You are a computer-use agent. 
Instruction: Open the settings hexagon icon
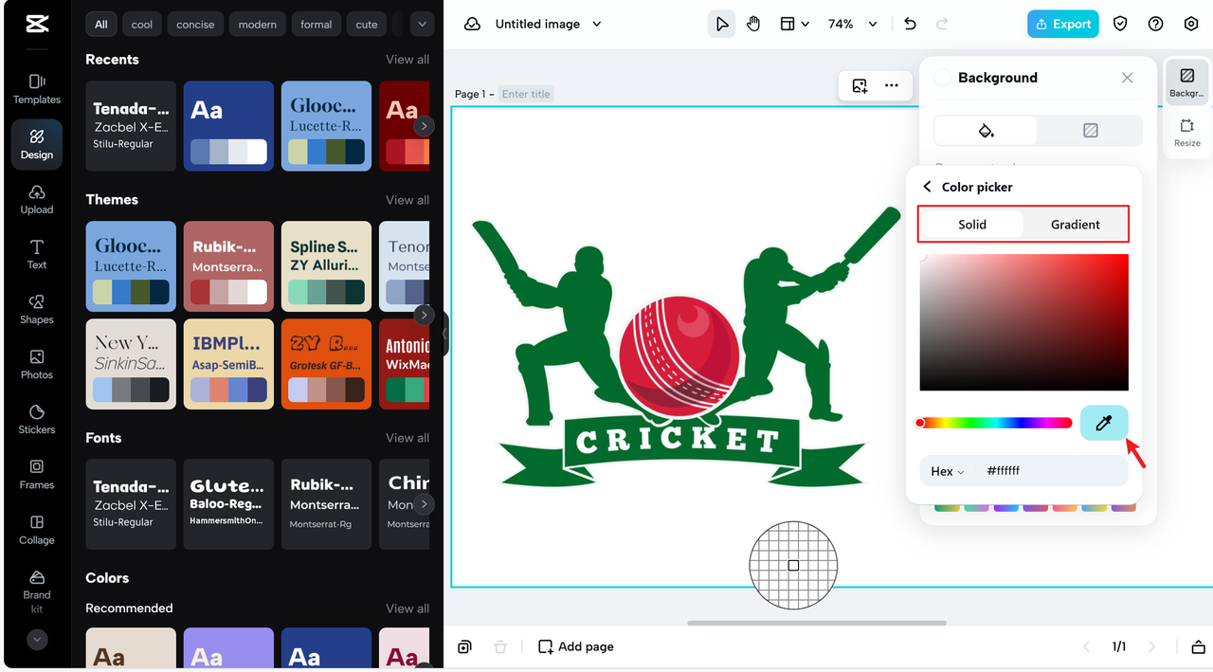[x=1191, y=24]
